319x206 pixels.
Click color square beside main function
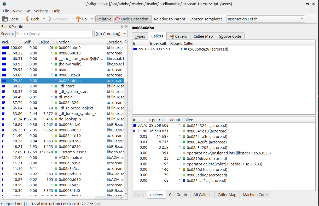(x=56, y=70)
